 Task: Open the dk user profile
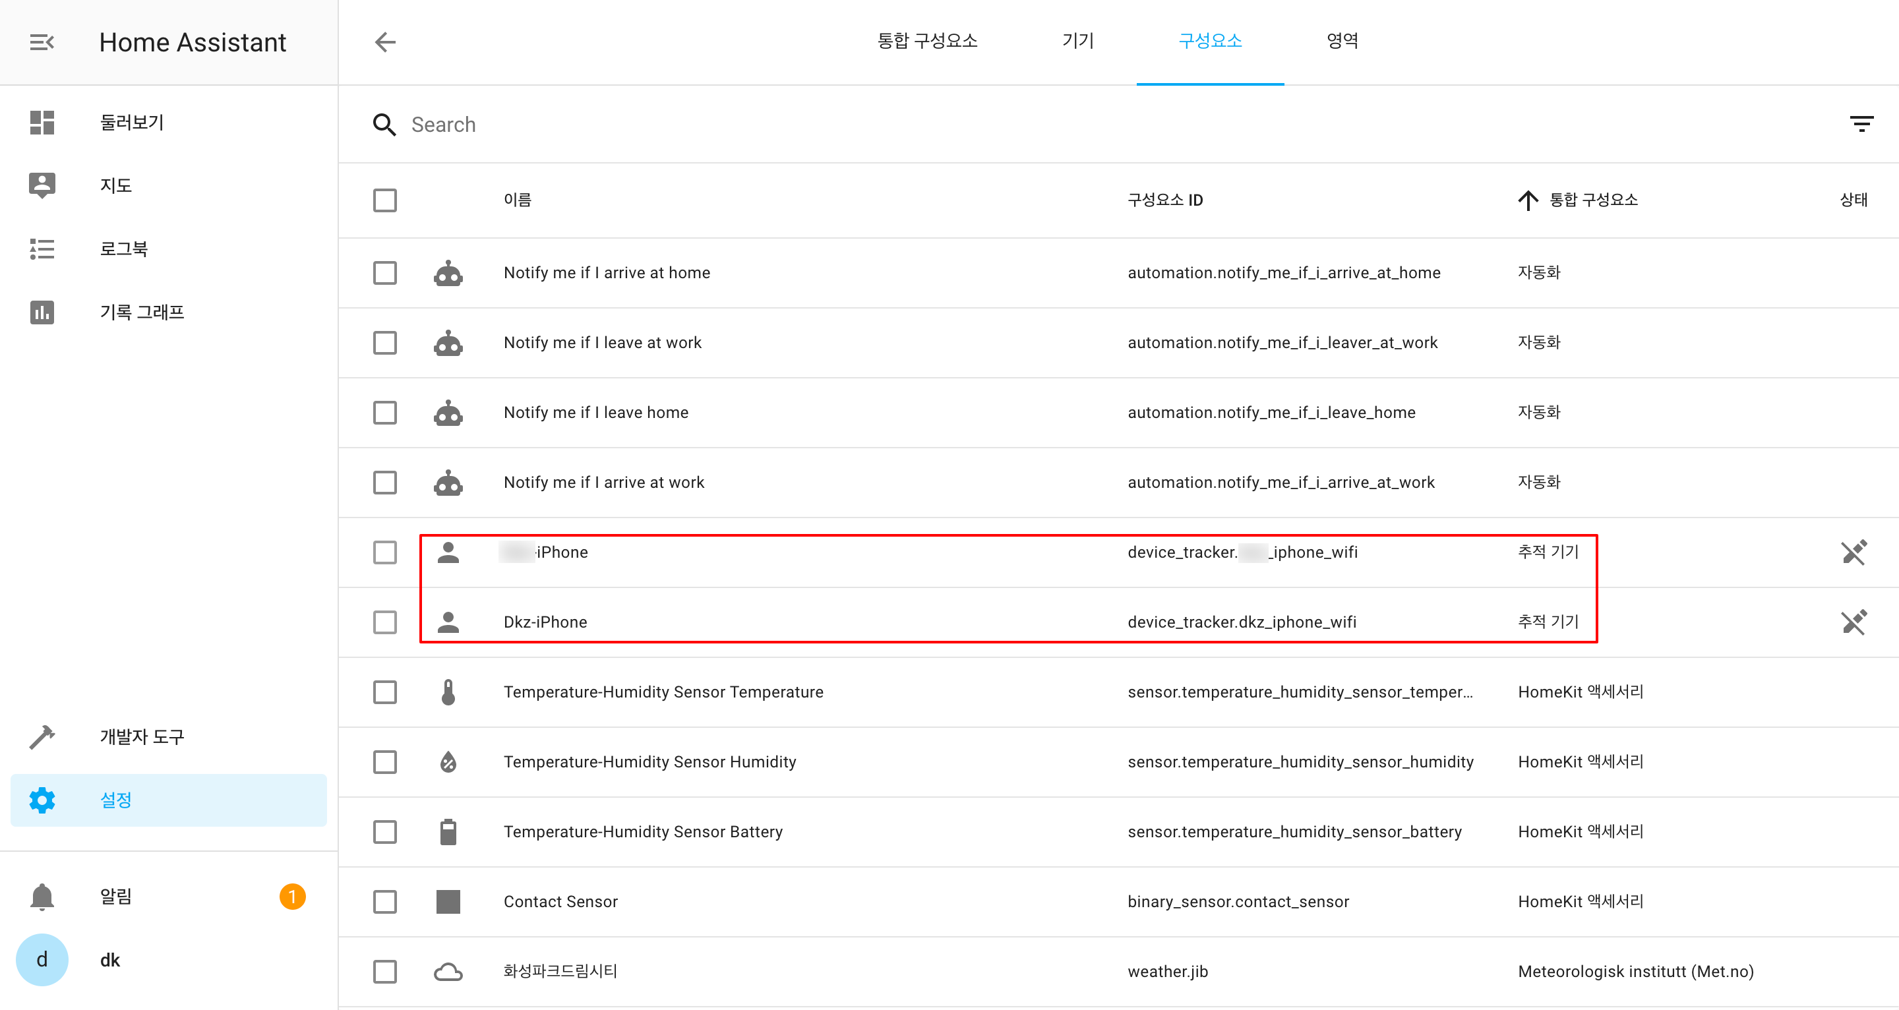[x=109, y=960]
